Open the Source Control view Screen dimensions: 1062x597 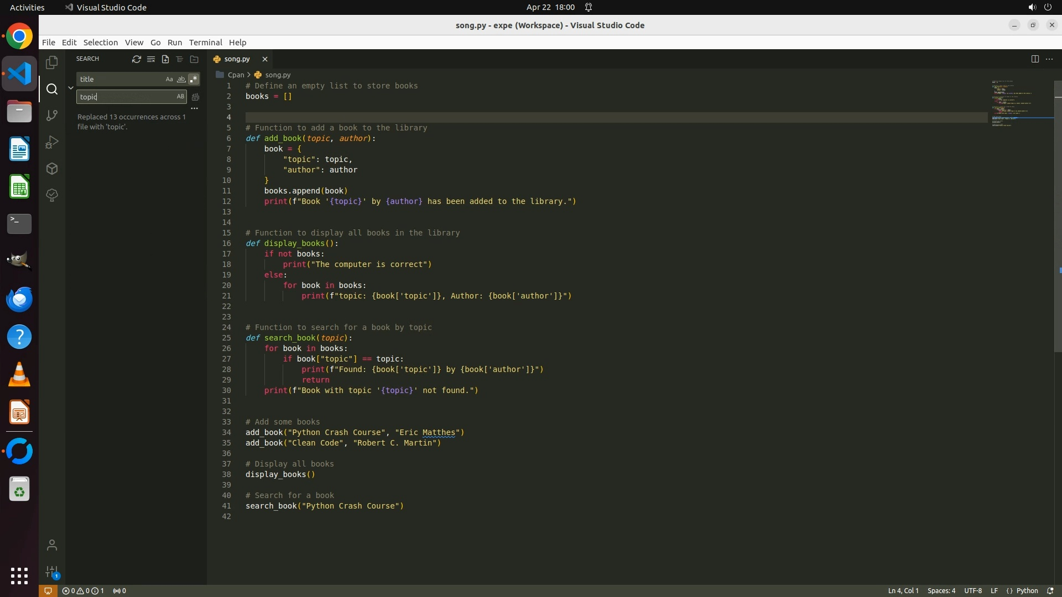coord(52,115)
